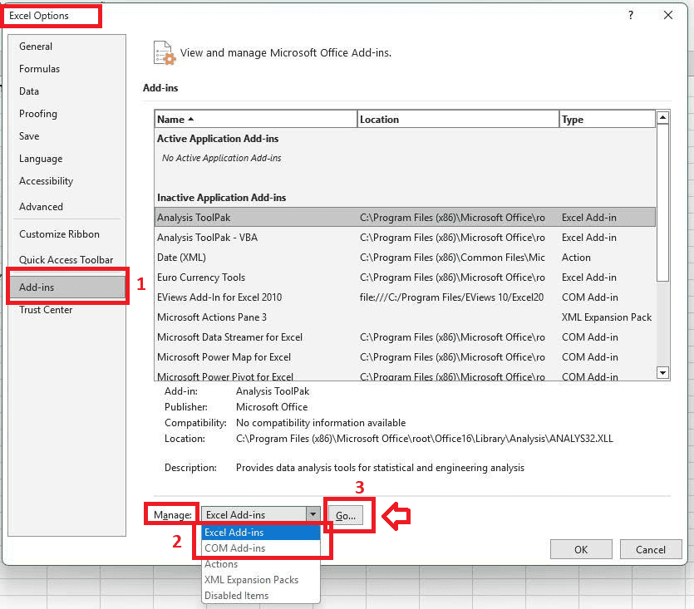694x609 pixels.
Task: Choose Excel Add-ins in the Manage list
Action: 234,532
